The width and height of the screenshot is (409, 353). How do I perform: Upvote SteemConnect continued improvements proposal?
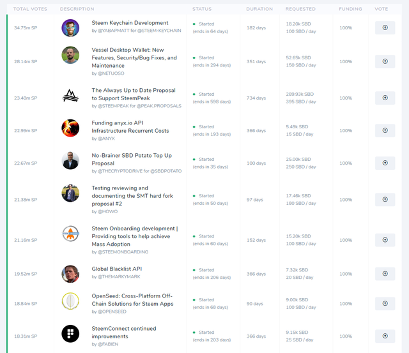(x=385, y=336)
